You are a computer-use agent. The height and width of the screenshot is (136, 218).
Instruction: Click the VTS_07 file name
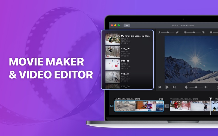[125, 61]
